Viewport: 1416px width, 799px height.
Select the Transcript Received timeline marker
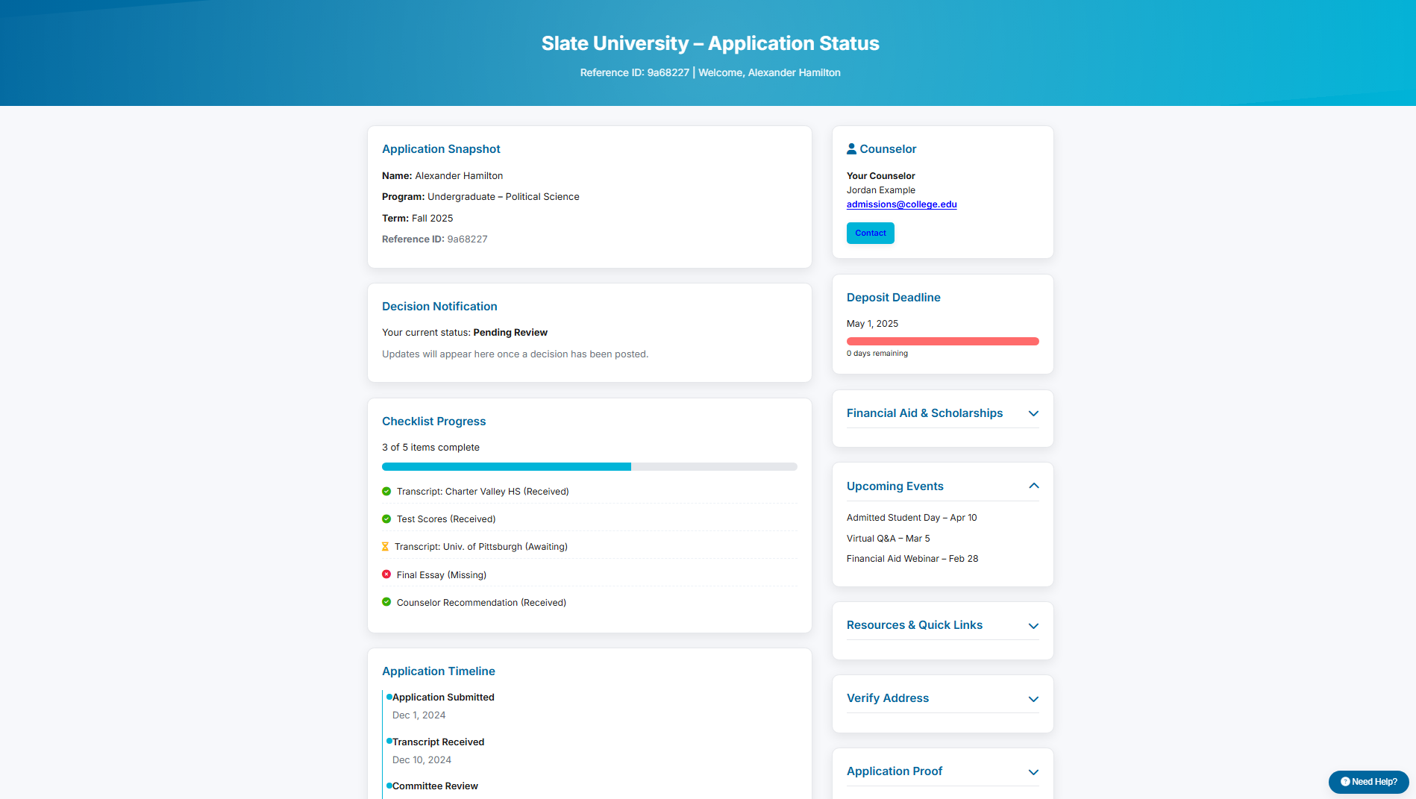(x=389, y=741)
